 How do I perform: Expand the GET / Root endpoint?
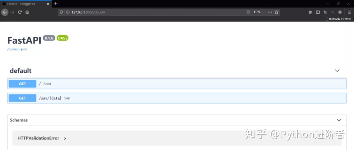[x=177, y=84]
